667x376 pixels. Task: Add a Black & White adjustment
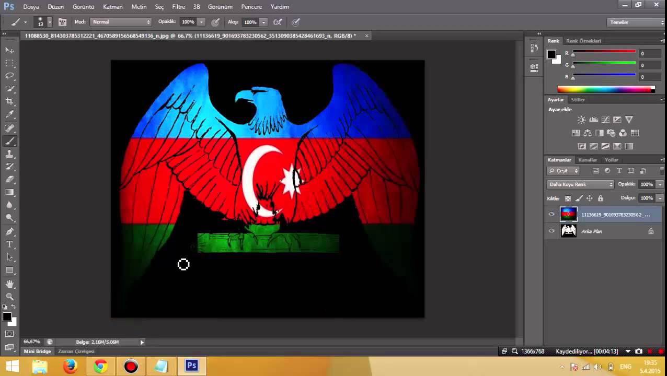[x=599, y=133]
